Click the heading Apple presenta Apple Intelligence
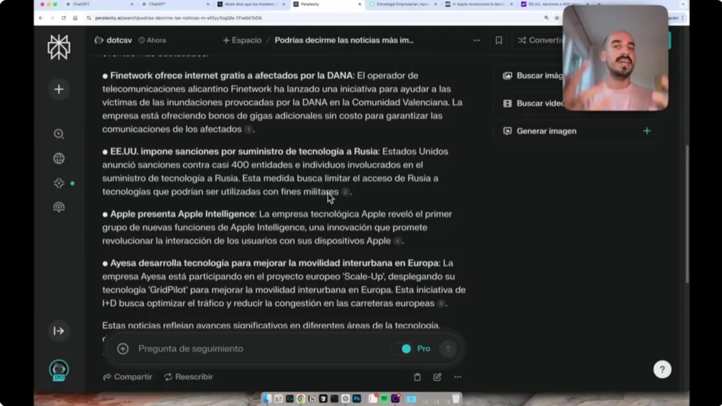Viewport: 722px width, 406px height. [x=182, y=214]
